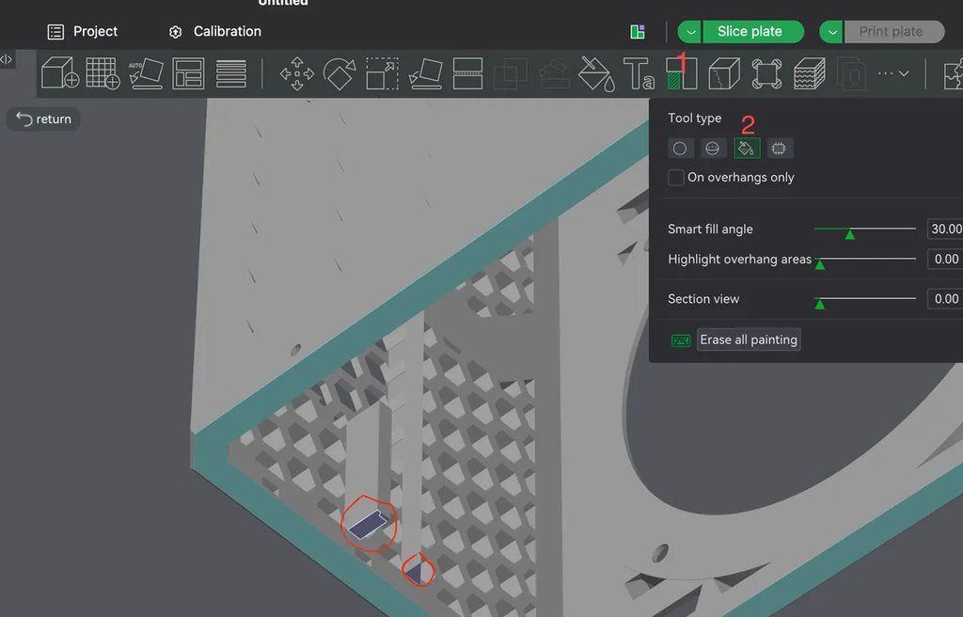Enable On overhangs only checkbox
This screenshot has width=963, height=617.
coord(676,178)
